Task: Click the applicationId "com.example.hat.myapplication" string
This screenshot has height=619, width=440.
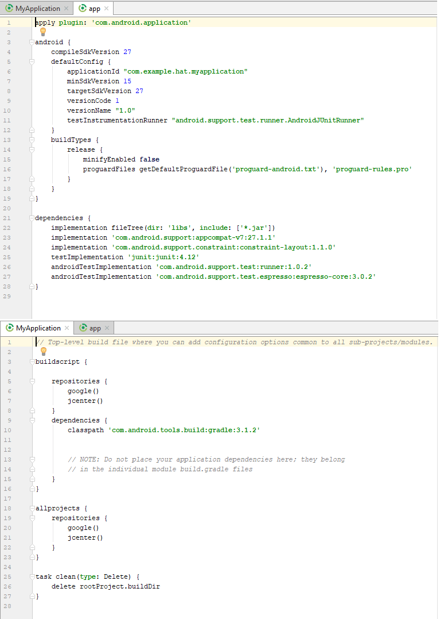Action: point(185,71)
